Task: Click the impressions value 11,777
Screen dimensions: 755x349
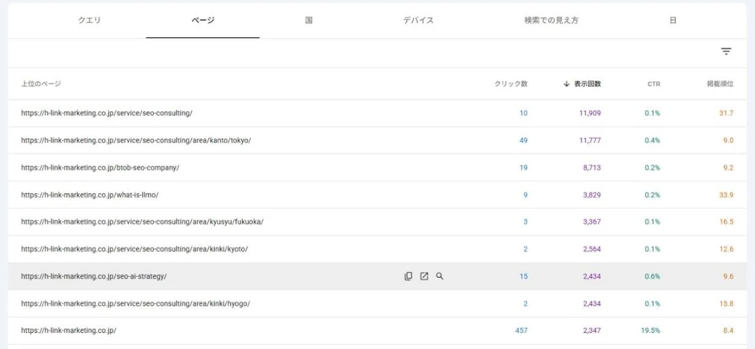Action: (590, 140)
